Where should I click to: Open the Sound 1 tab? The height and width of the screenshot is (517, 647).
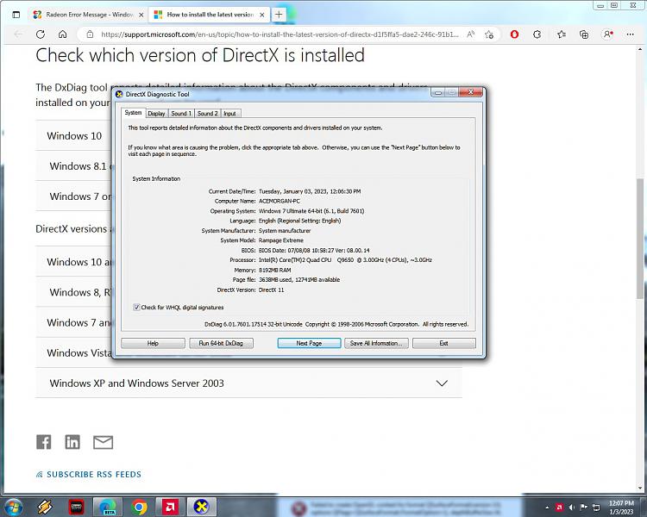181,114
